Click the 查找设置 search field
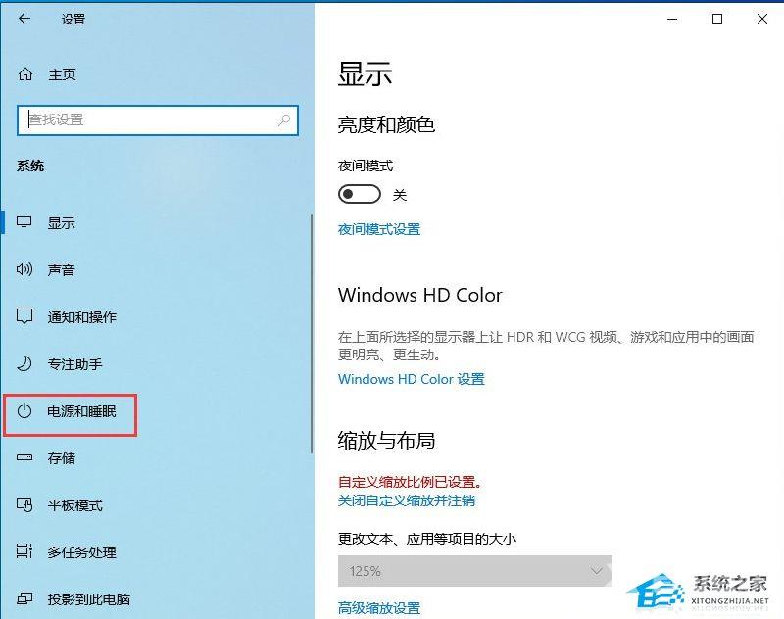Image resolution: width=784 pixels, height=619 pixels. pos(158,119)
